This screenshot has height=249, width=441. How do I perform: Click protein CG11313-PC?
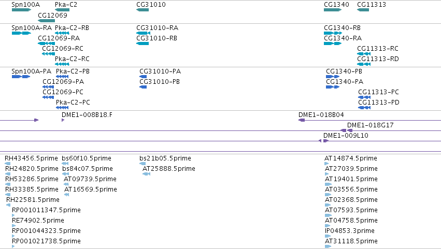click(379, 93)
